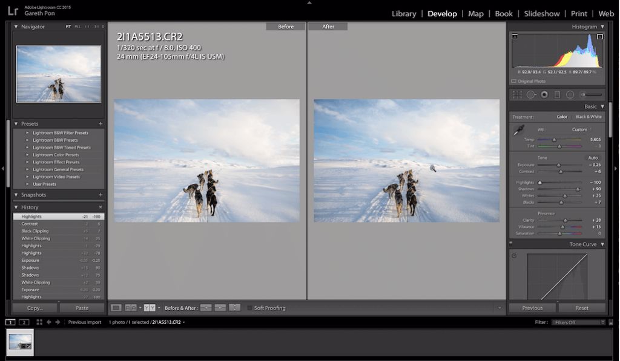The height and width of the screenshot is (361, 620).
Task: Select the filmstrip photo thumbnail
Action: point(20,342)
